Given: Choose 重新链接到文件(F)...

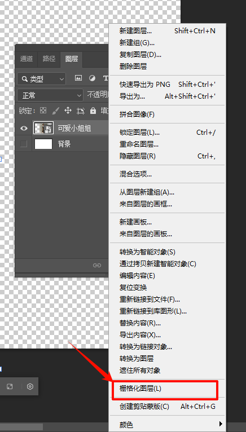Looking at the screenshot, I should coord(168,299).
